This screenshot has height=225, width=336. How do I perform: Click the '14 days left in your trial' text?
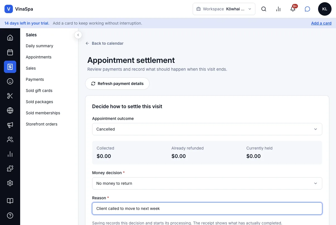(x=27, y=23)
